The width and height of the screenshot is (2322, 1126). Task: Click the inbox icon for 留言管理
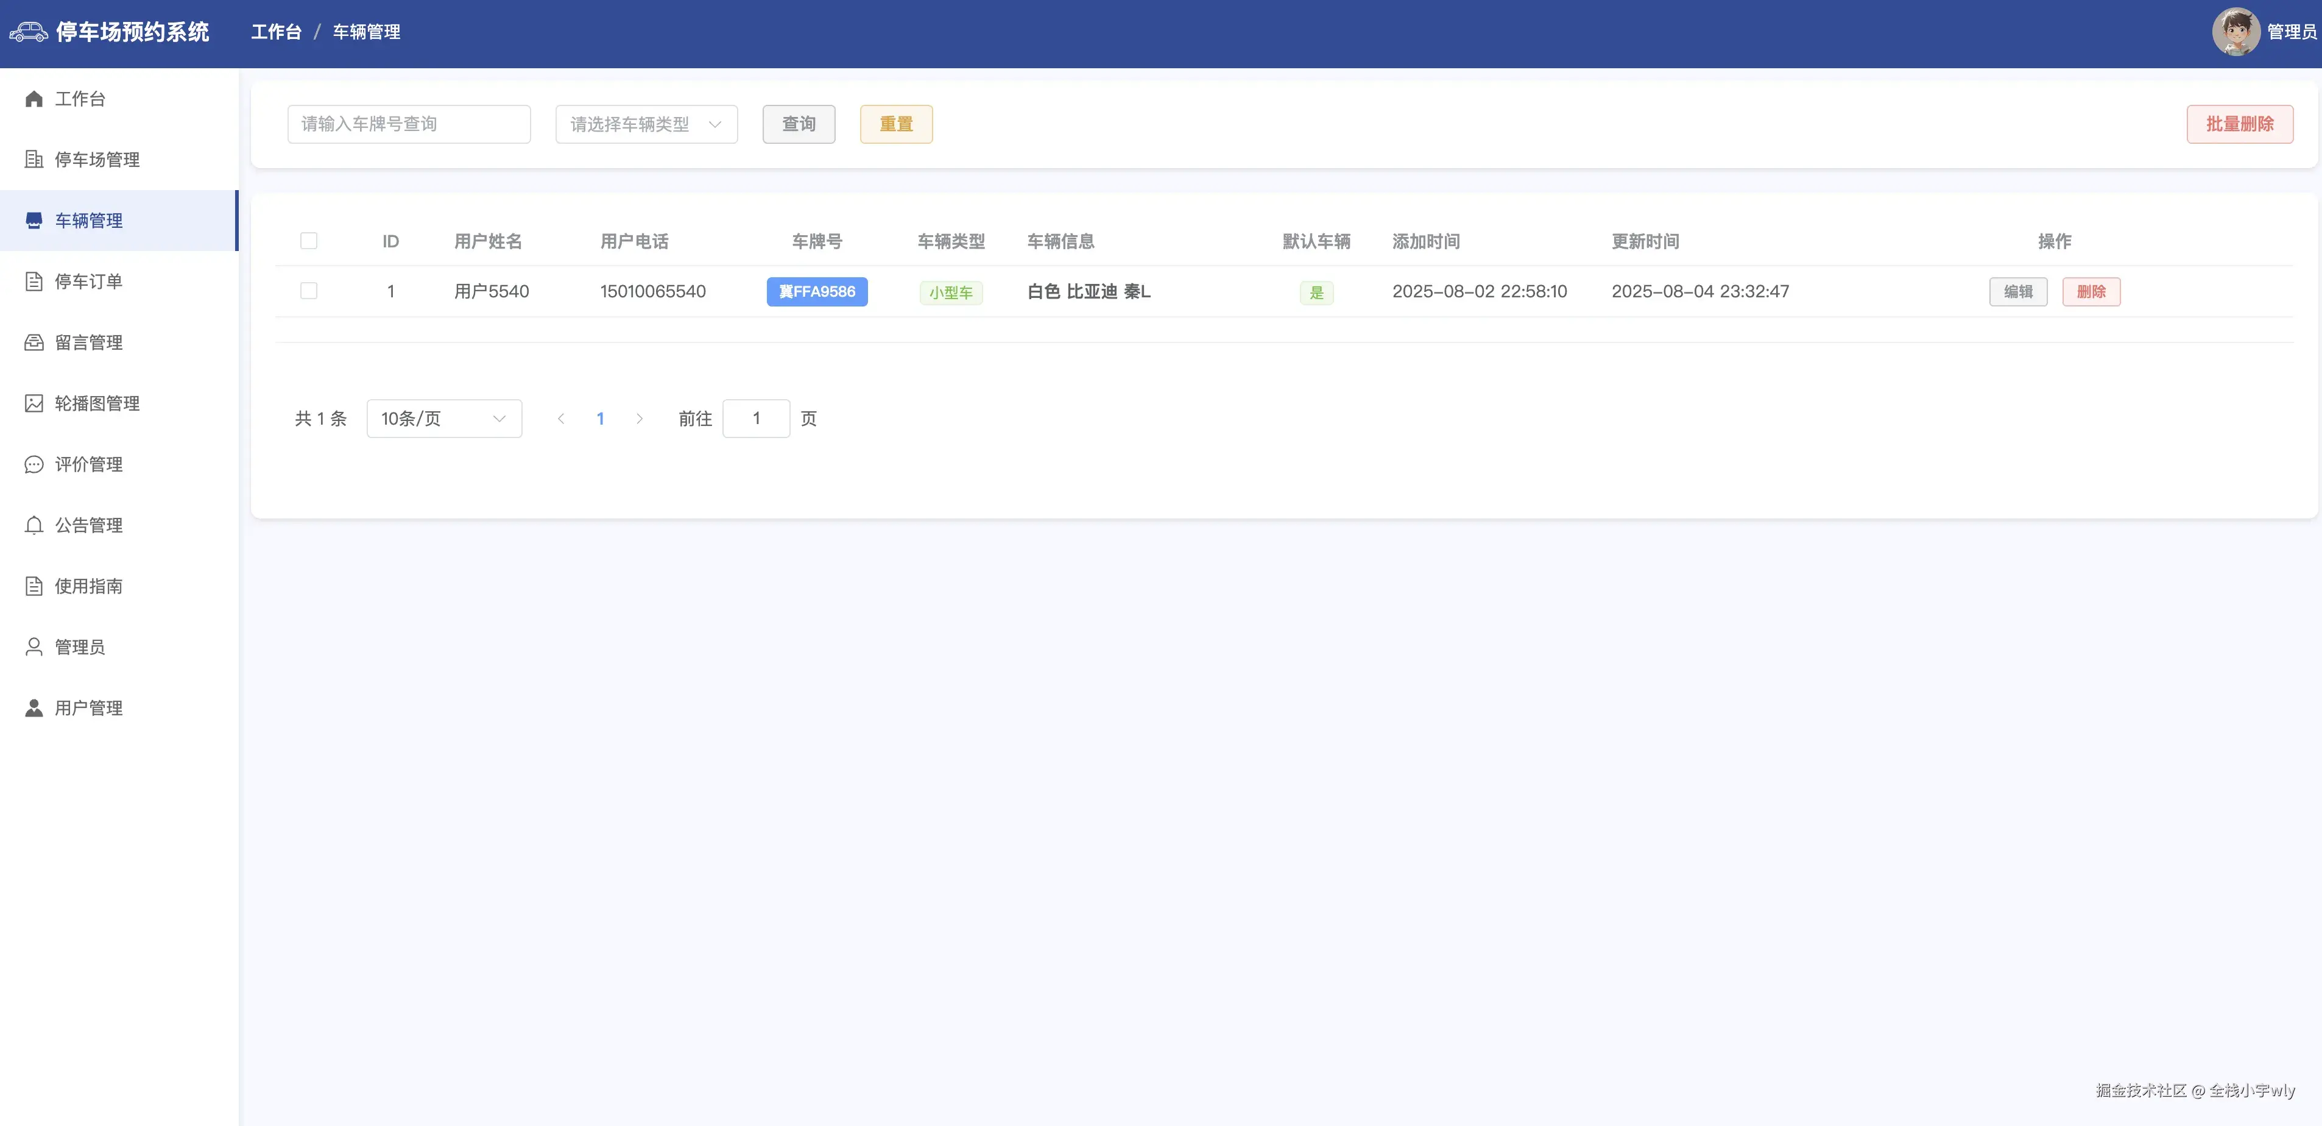pyautogui.click(x=34, y=342)
